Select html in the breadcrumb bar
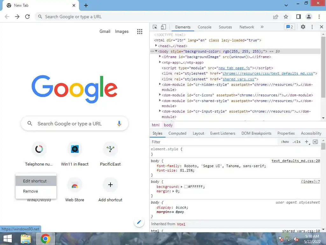 [155, 125]
